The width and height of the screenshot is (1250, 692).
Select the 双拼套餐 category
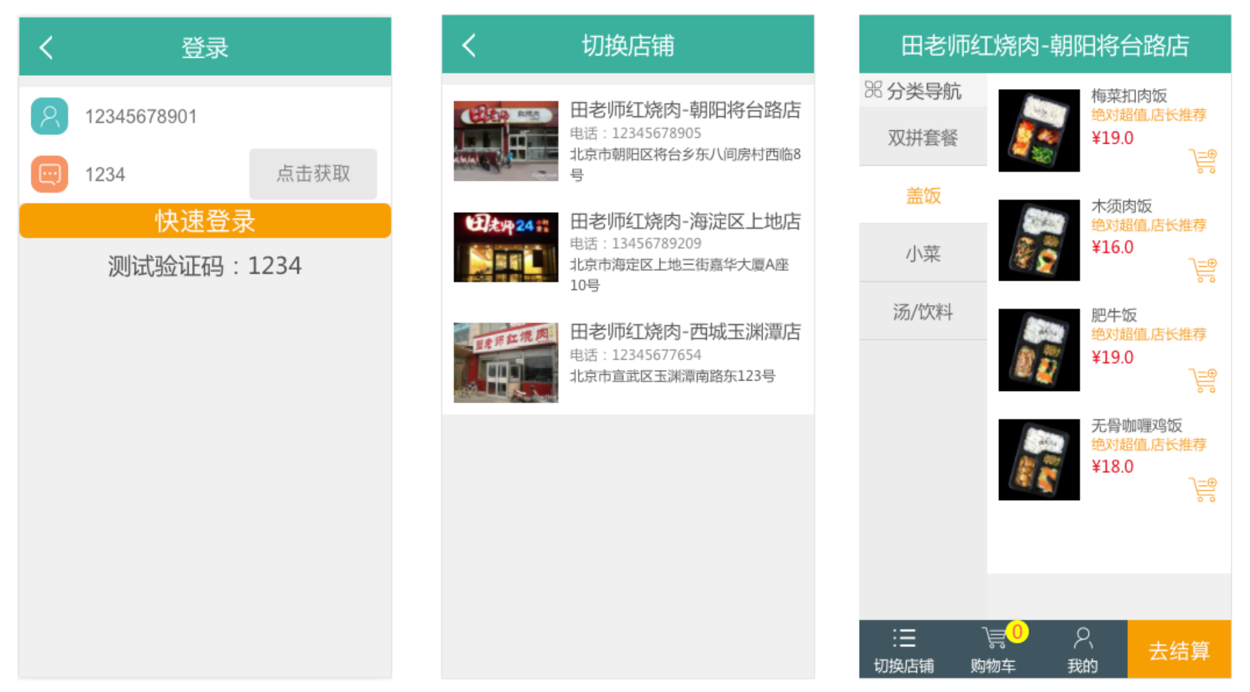click(923, 138)
